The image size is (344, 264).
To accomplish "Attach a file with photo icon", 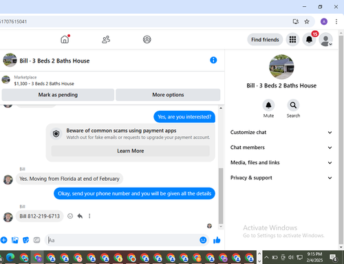I will click(x=15, y=240).
